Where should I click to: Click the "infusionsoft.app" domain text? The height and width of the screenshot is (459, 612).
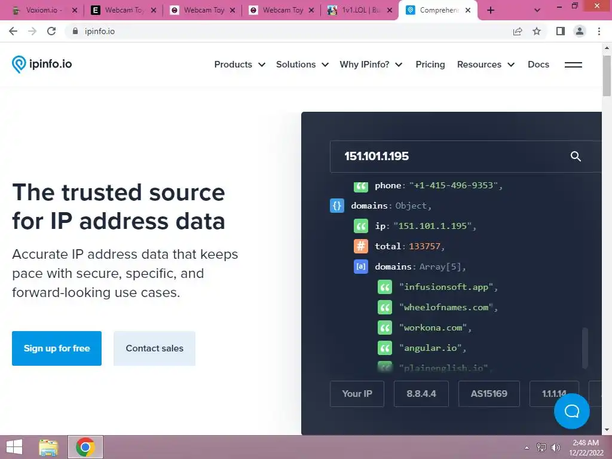click(x=446, y=287)
